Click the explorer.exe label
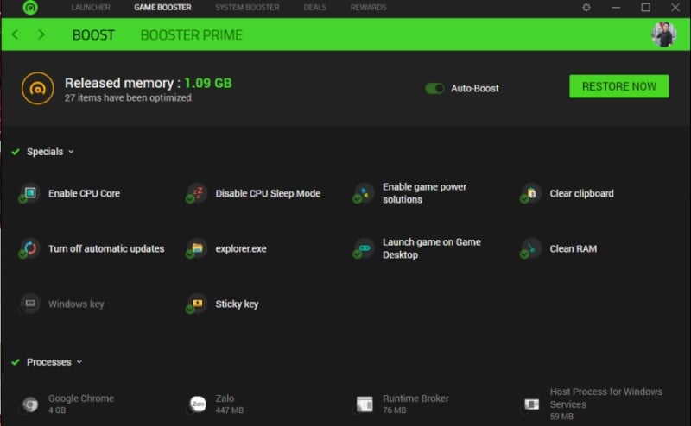Image resolution: width=691 pixels, height=426 pixels. pyautogui.click(x=241, y=248)
